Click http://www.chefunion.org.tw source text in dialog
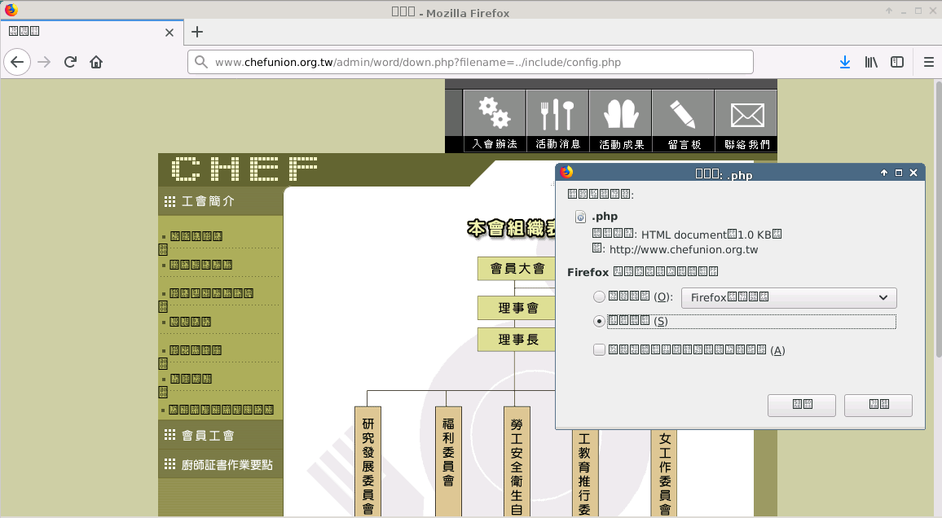 (684, 250)
